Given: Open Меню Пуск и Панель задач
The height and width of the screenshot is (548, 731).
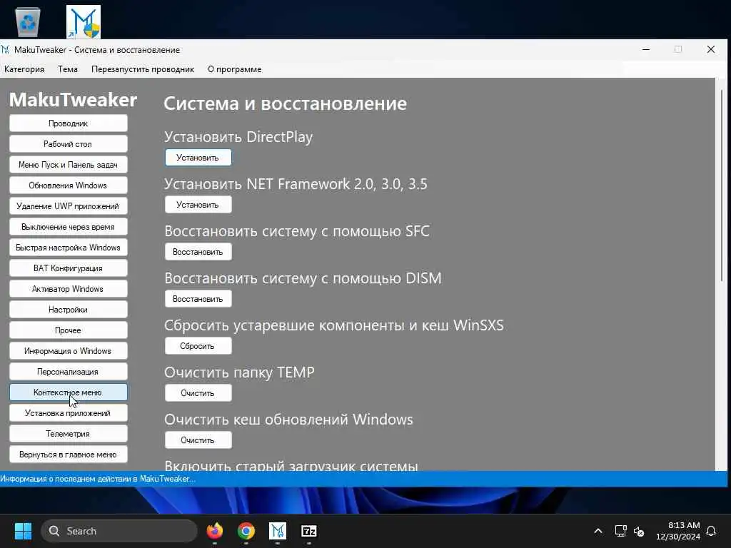Looking at the screenshot, I should tap(68, 165).
